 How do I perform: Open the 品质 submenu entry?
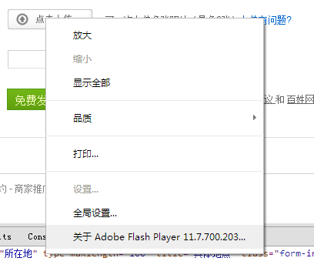155,118
